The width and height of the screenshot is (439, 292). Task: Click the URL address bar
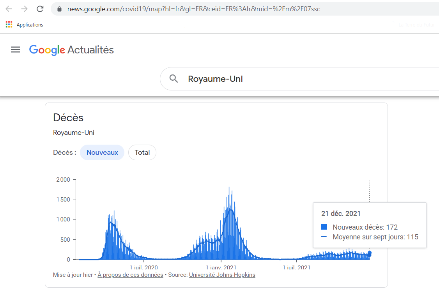coord(234,9)
